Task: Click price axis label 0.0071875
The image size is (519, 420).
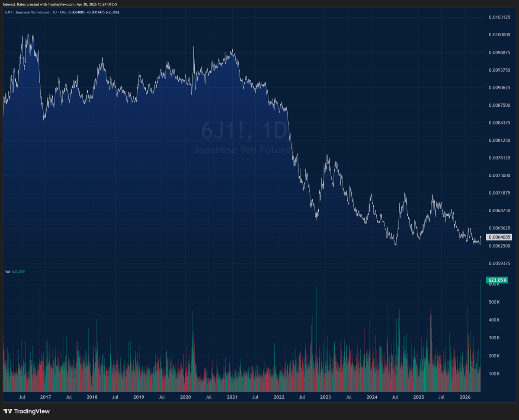Action: click(x=499, y=193)
